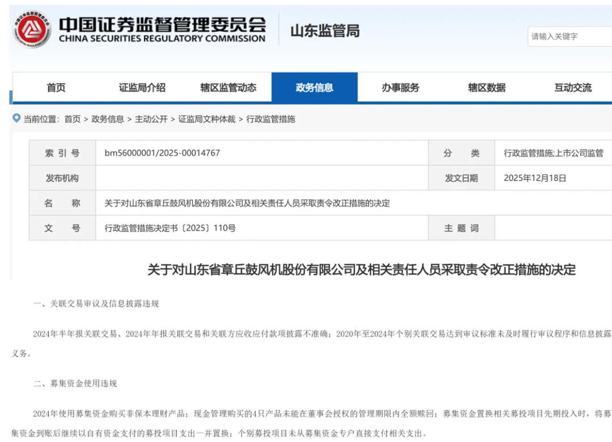
Task: Click the location pin icon beside 当前位置
Action: (16, 118)
